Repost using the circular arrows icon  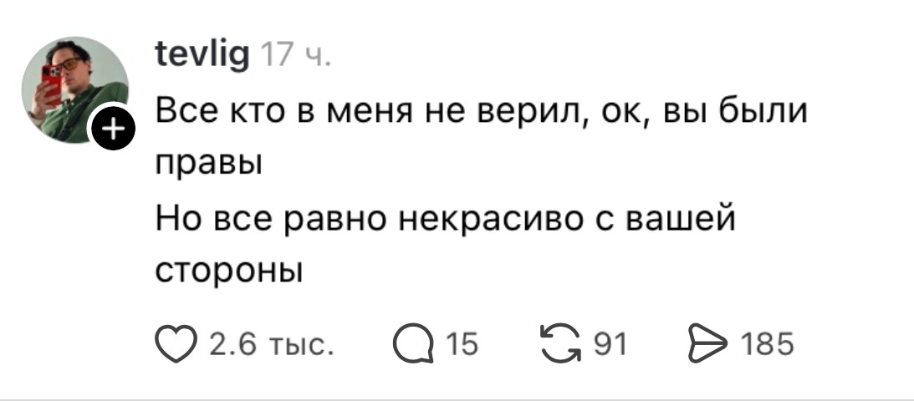click(x=561, y=343)
